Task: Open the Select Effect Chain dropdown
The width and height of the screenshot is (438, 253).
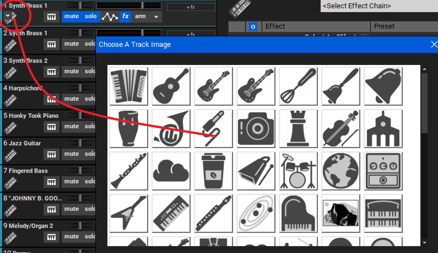Action: pos(379,6)
